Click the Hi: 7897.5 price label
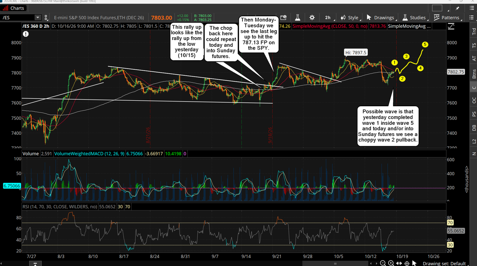477x266 pixels. (356, 52)
